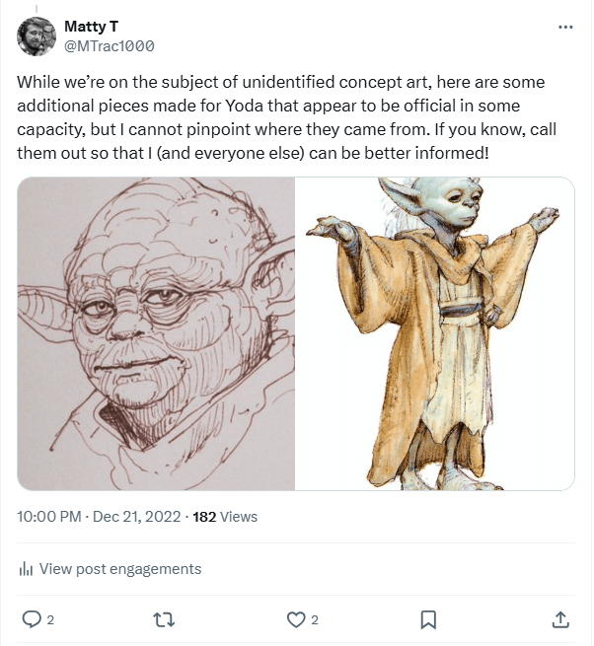Open Matty T's profile avatar
Screen dimensions: 594x646
(37, 36)
